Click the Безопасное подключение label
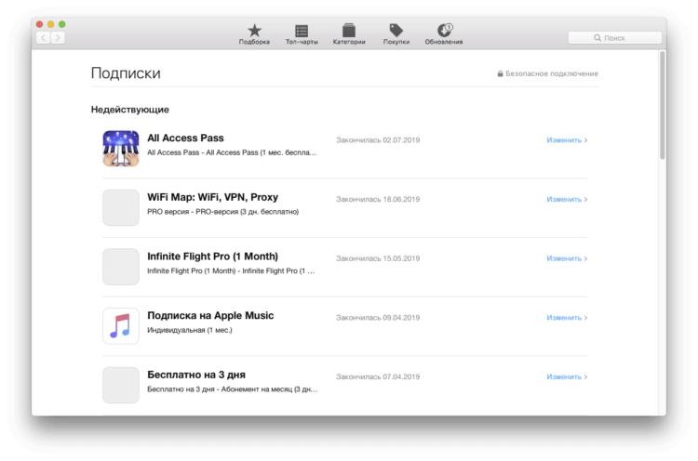This screenshot has width=698, height=461. tap(552, 73)
